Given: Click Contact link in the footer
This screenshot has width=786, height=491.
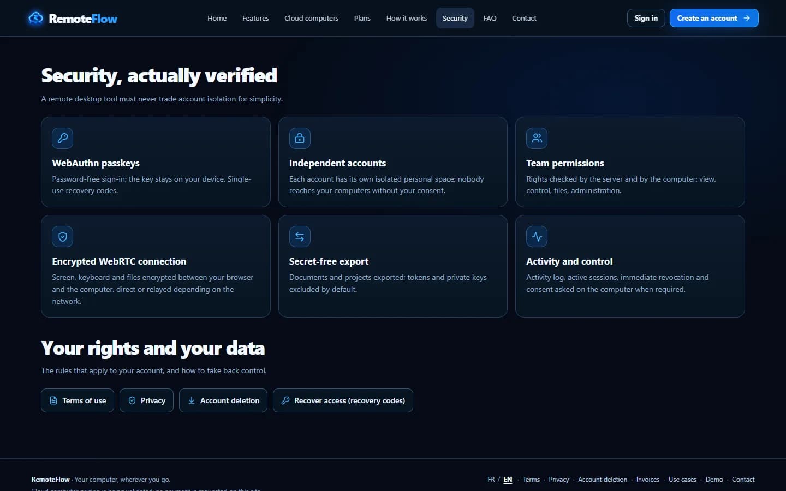Looking at the screenshot, I should click(743, 480).
